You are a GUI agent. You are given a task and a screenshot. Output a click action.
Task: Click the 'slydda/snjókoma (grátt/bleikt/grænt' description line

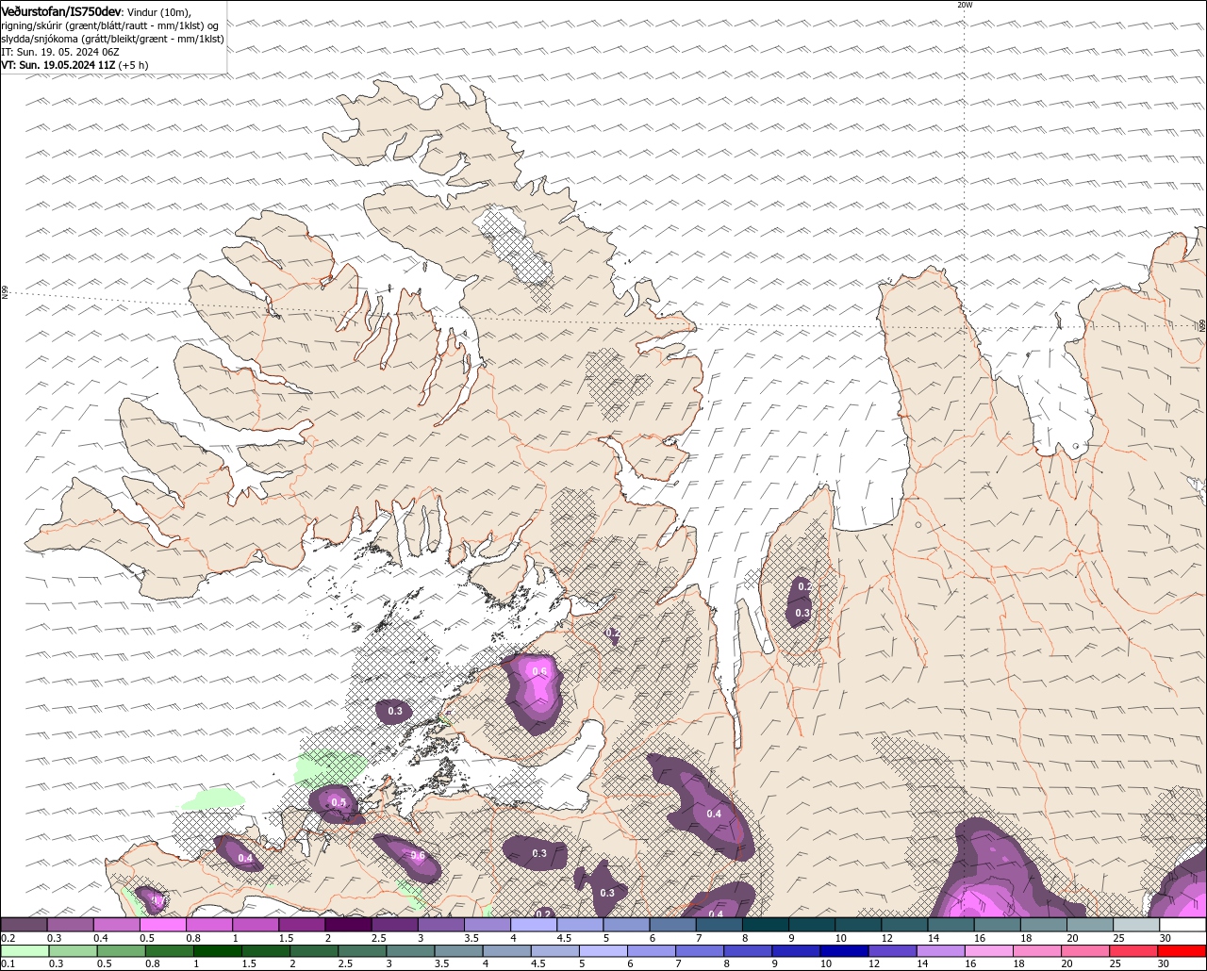tap(112, 39)
